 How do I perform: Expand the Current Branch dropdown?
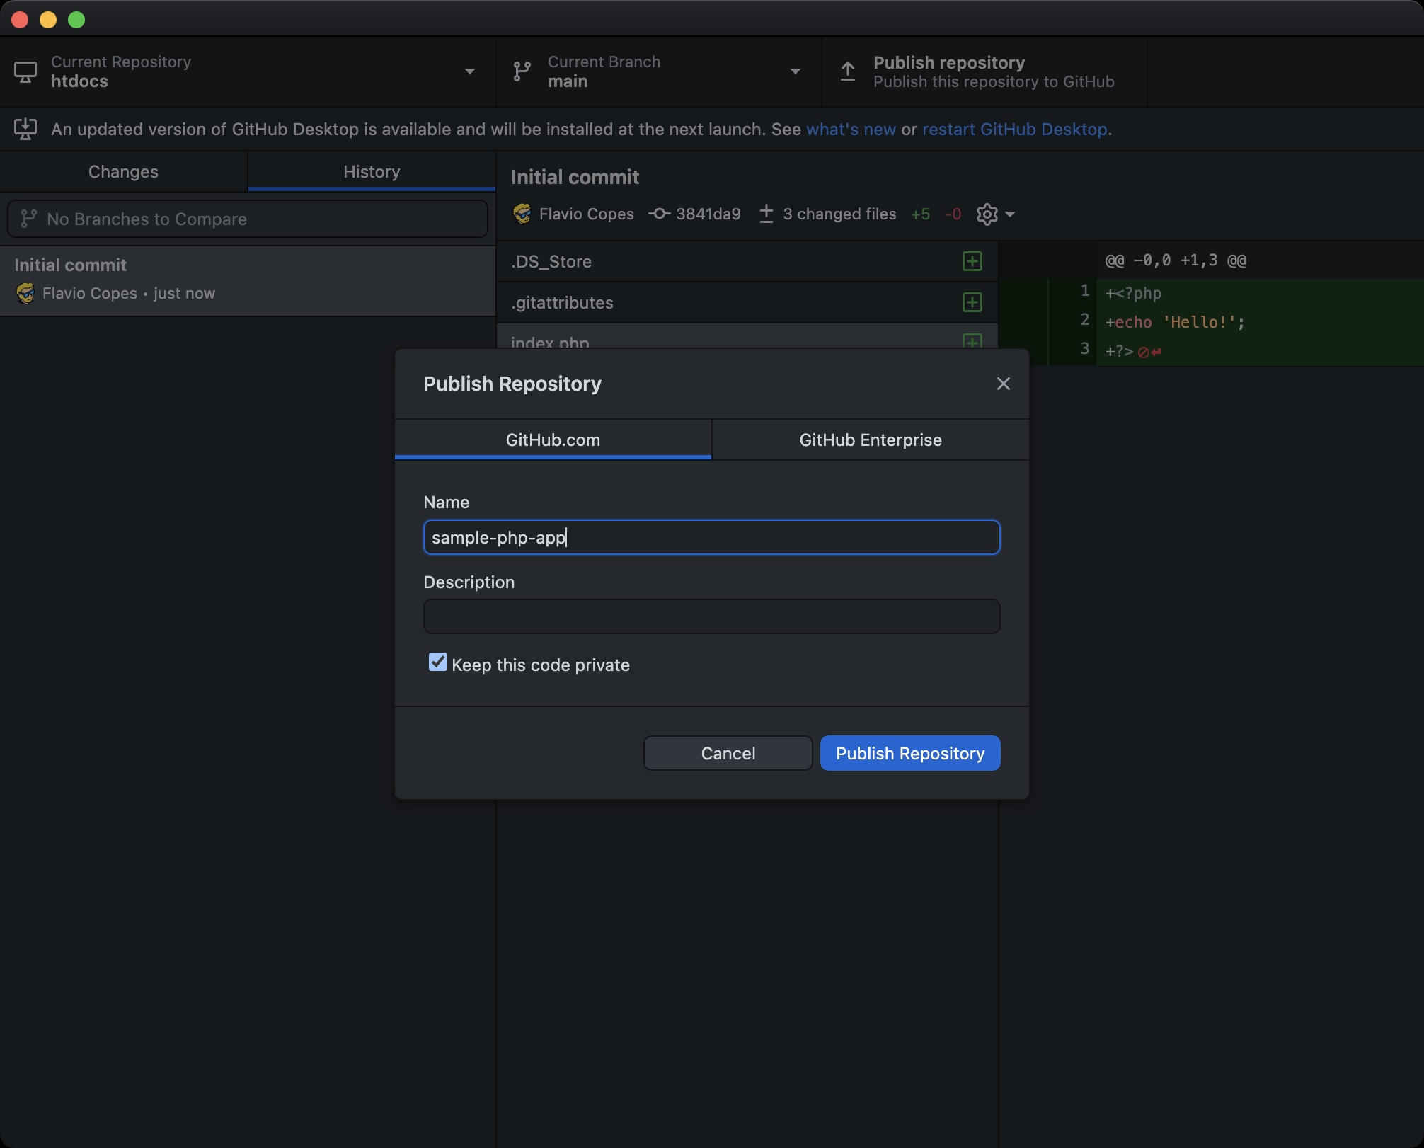pyautogui.click(x=795, y=71)
